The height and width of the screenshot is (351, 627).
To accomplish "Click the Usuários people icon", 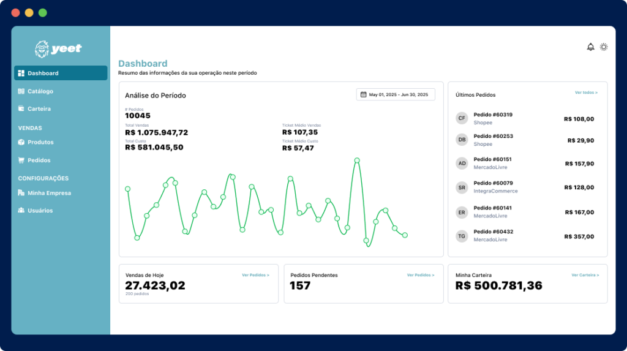I will pyautogui.click(x=21, y=211).
